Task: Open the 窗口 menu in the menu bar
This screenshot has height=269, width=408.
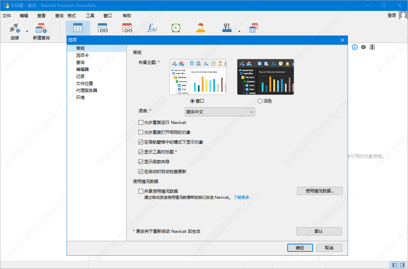Action: coord(108,15)
